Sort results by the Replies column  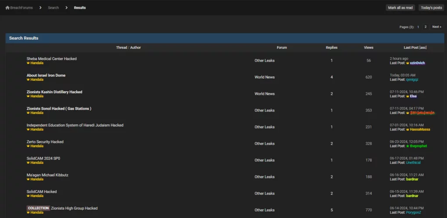(x=331, y=48)
